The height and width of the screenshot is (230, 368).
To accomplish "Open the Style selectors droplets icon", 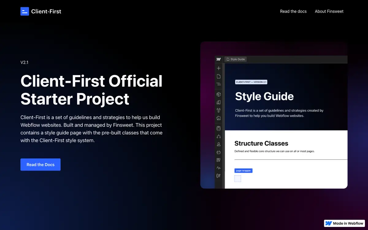I will (219, 110).
